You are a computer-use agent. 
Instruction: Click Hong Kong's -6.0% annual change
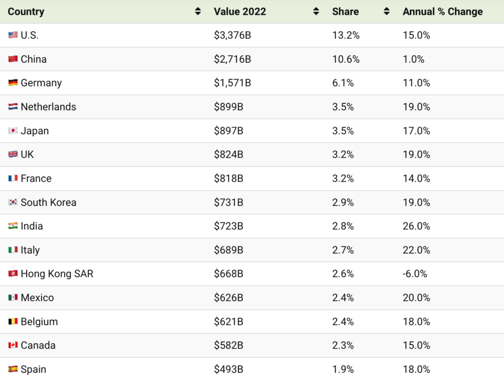click(x=415, y=274)
